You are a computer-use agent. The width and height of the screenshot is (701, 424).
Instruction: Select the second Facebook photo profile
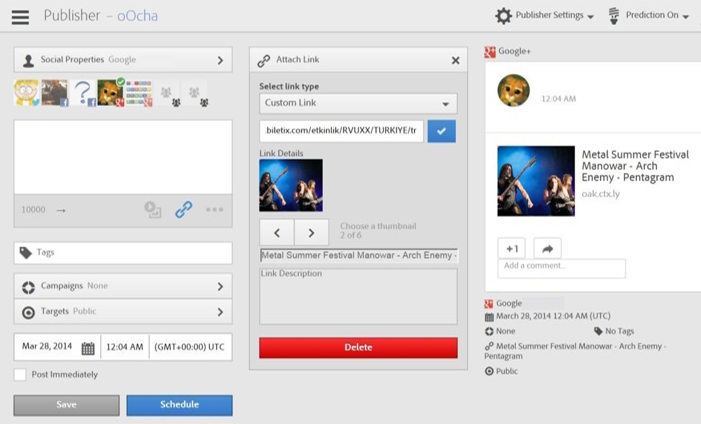55,93
